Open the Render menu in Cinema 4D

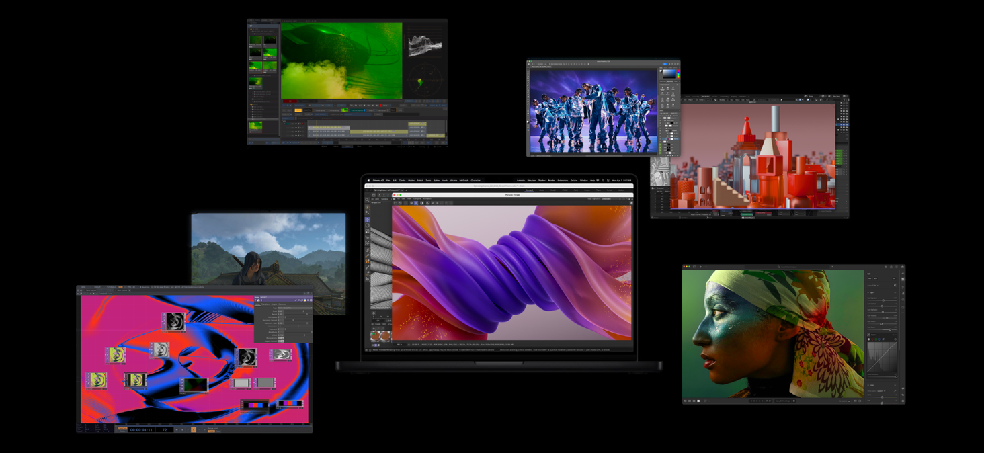click(x=551, y=181)
